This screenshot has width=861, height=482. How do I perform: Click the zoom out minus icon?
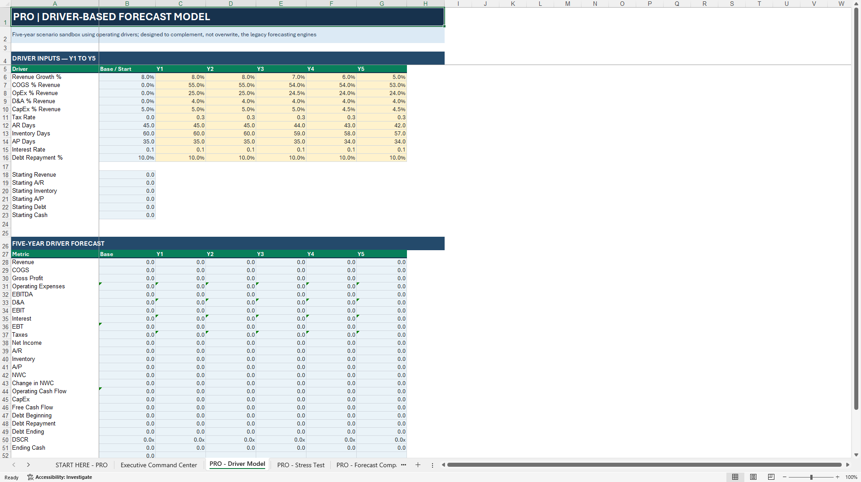coord(785,477)
